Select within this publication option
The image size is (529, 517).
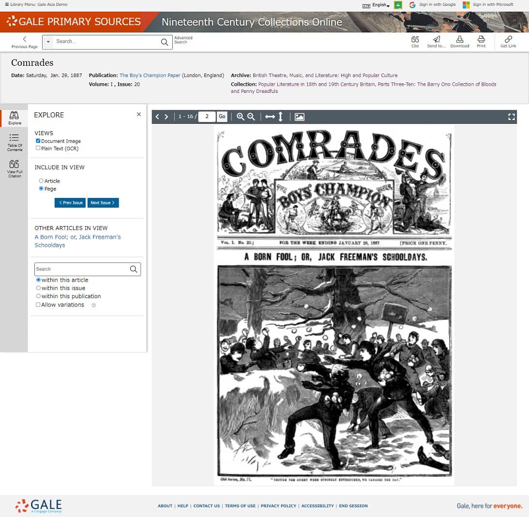38,296
